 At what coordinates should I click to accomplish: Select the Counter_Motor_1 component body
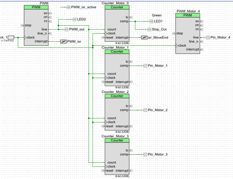coord(117,70)
